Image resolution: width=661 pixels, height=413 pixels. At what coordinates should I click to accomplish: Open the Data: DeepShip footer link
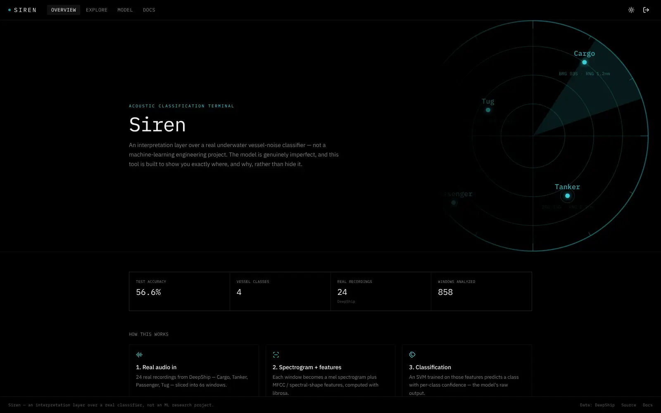[x=597, y=405]
